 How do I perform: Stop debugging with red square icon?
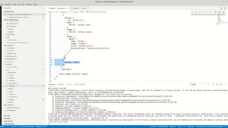(219, 12)
